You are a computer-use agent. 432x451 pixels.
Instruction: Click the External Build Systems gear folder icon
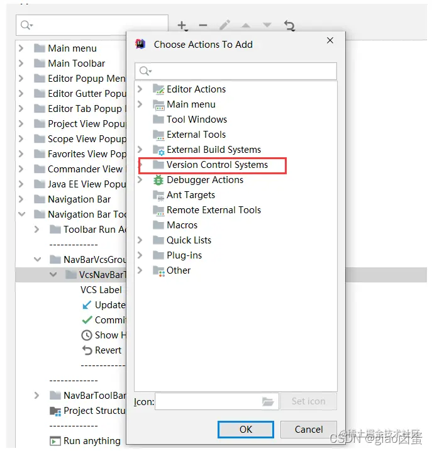pos(158,150)
